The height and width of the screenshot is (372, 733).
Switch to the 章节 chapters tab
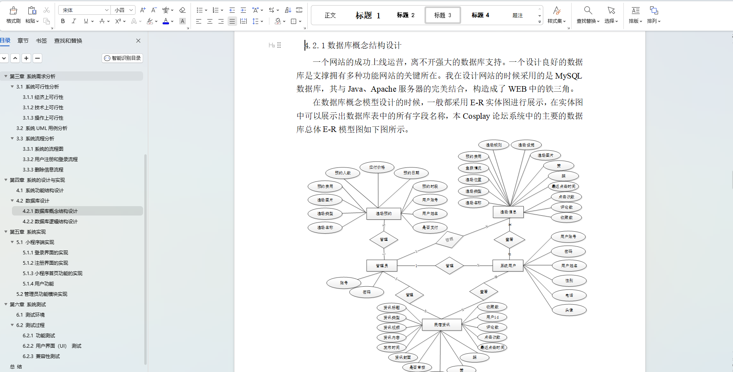pyautogui.click(x=23, y=40)
